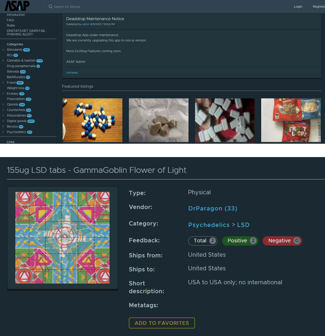Expand the Dissociatives category chevron
The image size is (325, 336).
pos(3,116)
